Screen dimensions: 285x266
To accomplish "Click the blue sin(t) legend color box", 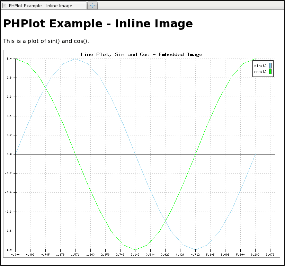I will (x=270, y=65).
